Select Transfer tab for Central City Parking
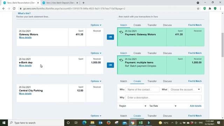Screen dimensions: 224x126 pos(152,81)
